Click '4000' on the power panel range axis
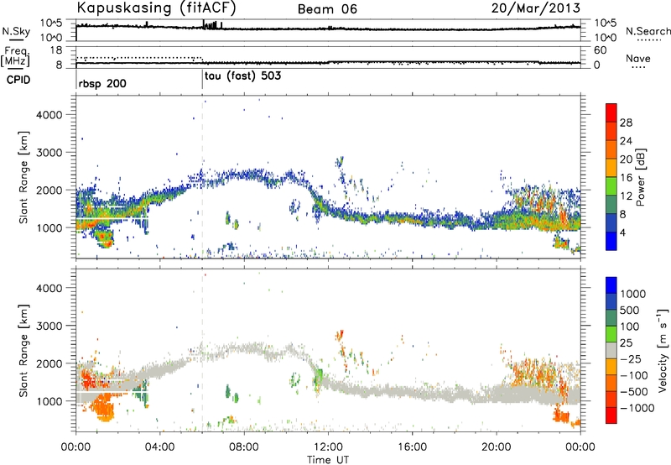Viewport: 671px width, 465px height. (x=49, y=115)
